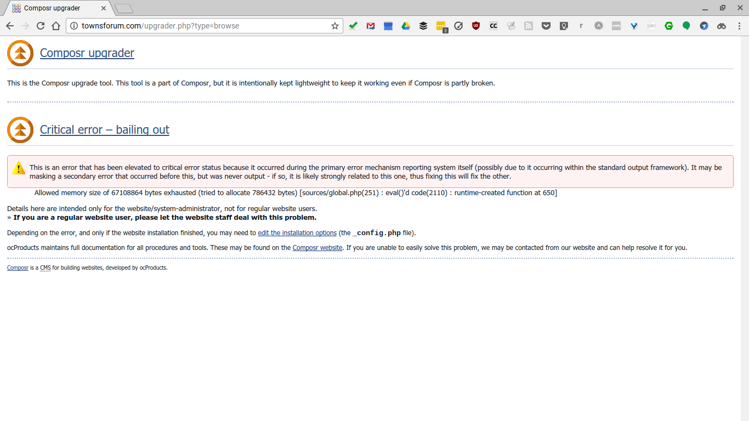The width and height of the screenshot is (749, 421).
Task: Click the CC extension icon
Action: coord(493,26)
